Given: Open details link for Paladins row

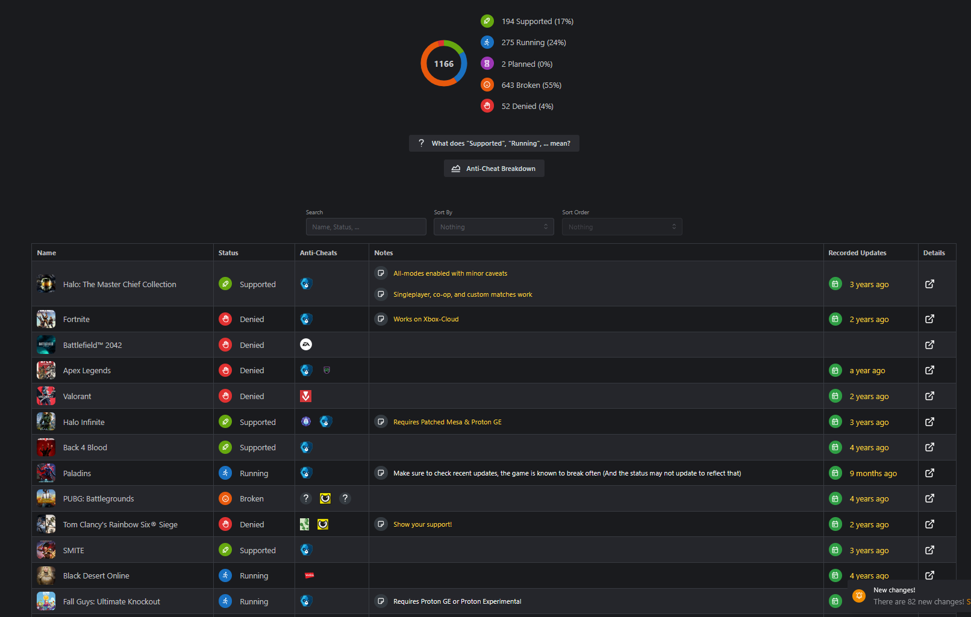Looking at the screenshot, I should [929, 473].
